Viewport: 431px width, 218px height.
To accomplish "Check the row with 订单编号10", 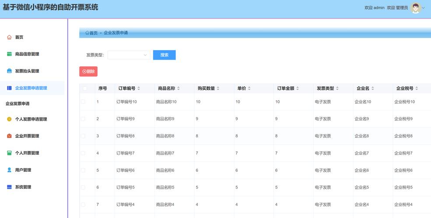I will tap(83, 102).
